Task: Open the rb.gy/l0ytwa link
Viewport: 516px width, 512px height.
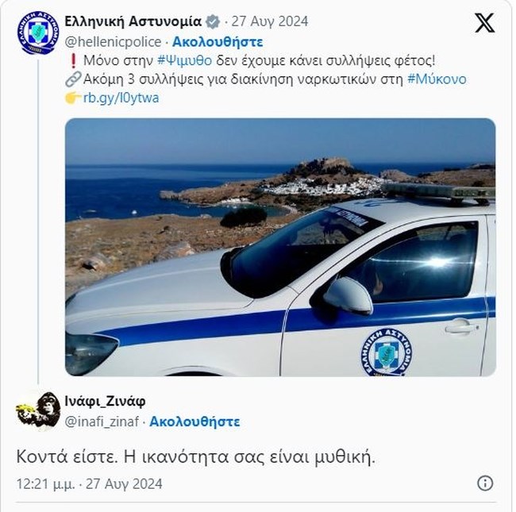Action: [x=121, y=98]
